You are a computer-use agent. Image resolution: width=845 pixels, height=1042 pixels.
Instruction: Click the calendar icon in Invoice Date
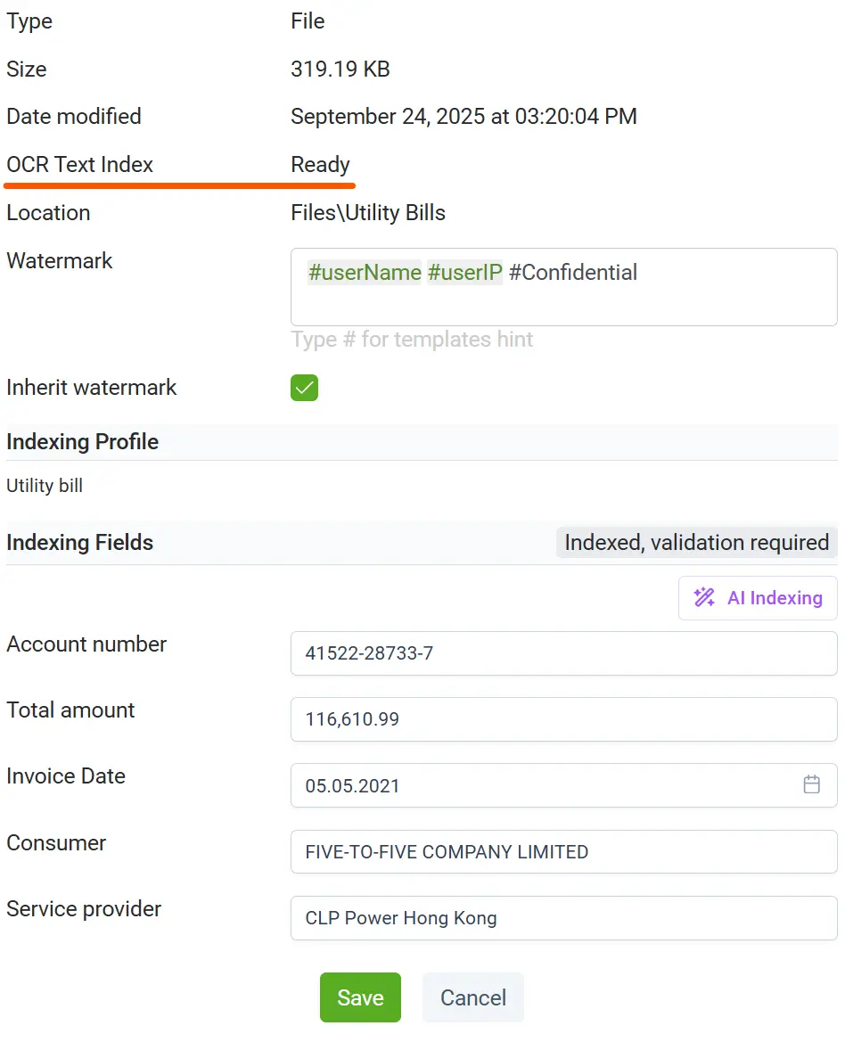(811, 785)
